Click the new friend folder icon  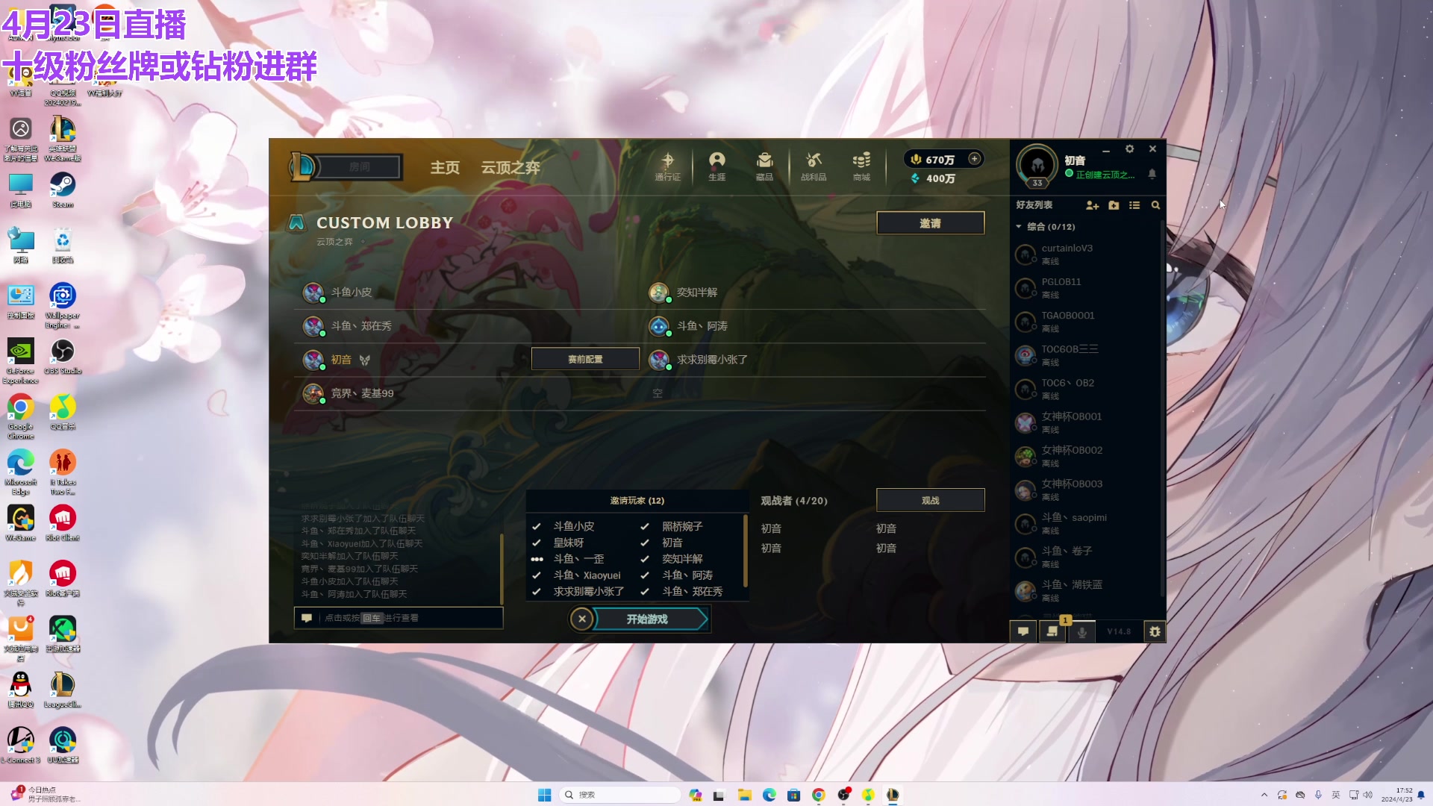tap(1114, 205)
